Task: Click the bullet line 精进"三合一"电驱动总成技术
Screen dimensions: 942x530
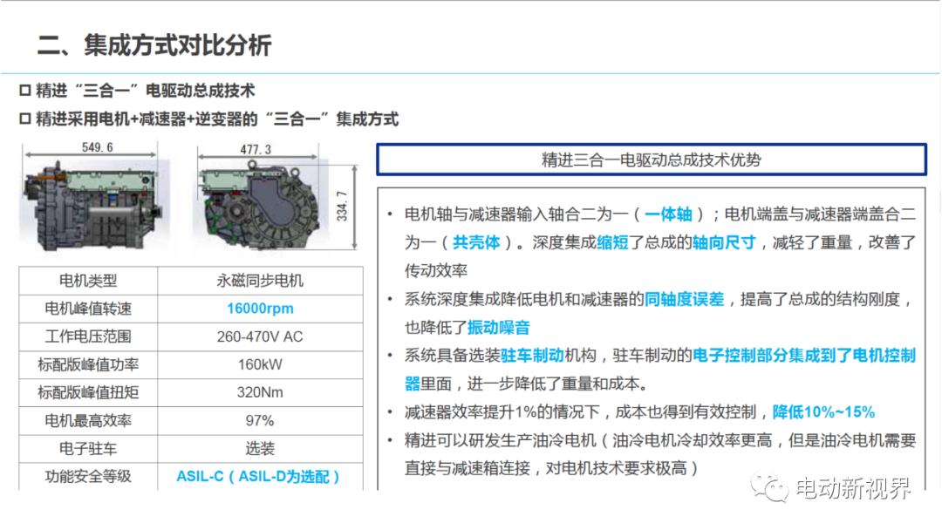Action: pos(145,91)
